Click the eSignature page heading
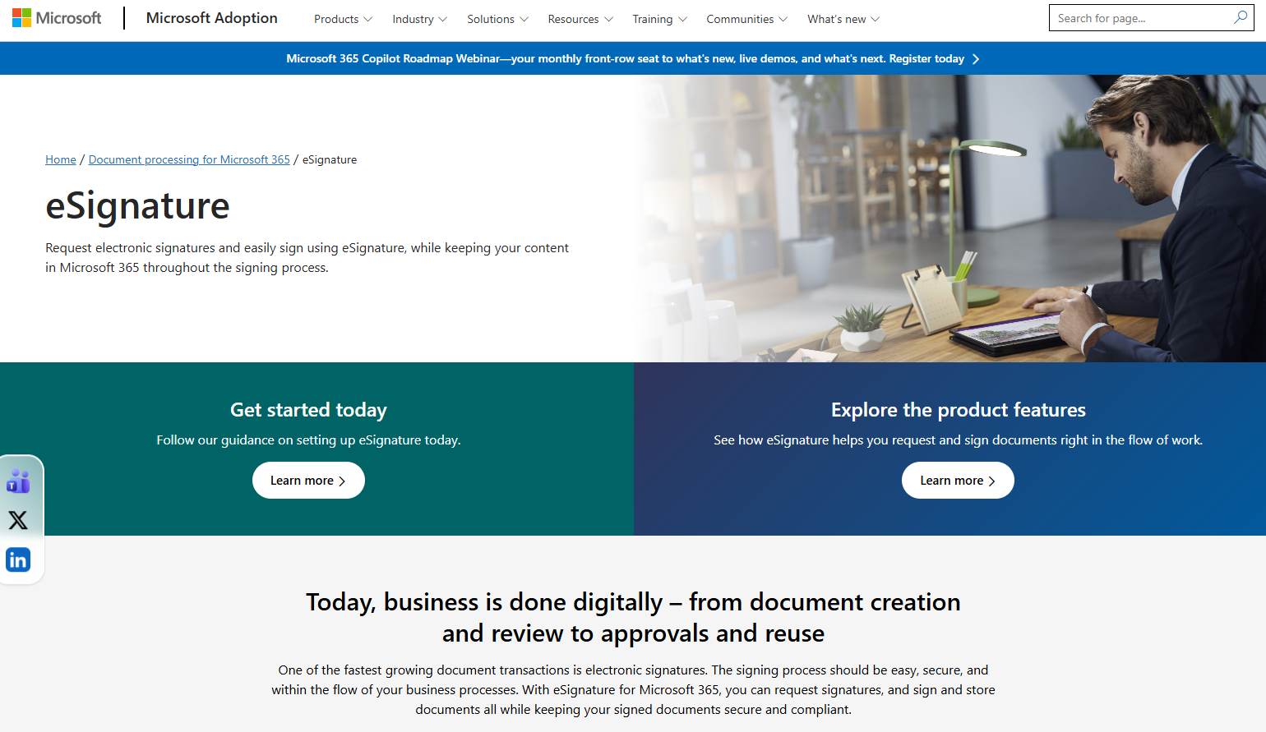Viewport: 1266px width, 732px height. tap(137, 205)
